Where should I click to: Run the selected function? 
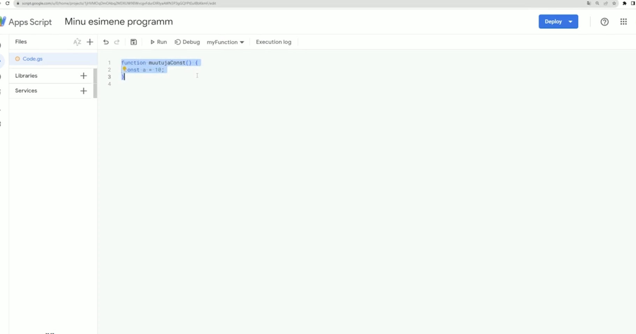pos(159,42)
